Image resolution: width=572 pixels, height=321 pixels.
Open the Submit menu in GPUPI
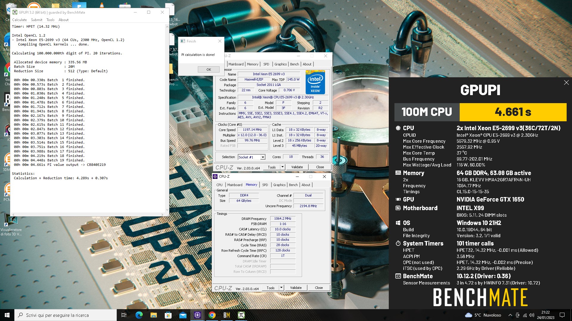point(37,20)
